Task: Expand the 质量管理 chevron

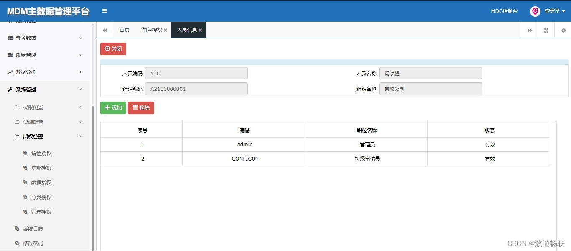Action: 80,55
